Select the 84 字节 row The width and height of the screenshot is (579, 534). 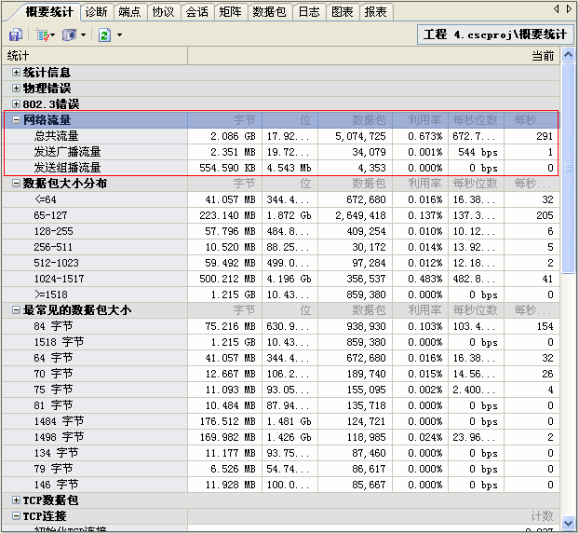[x=280, y=326]
